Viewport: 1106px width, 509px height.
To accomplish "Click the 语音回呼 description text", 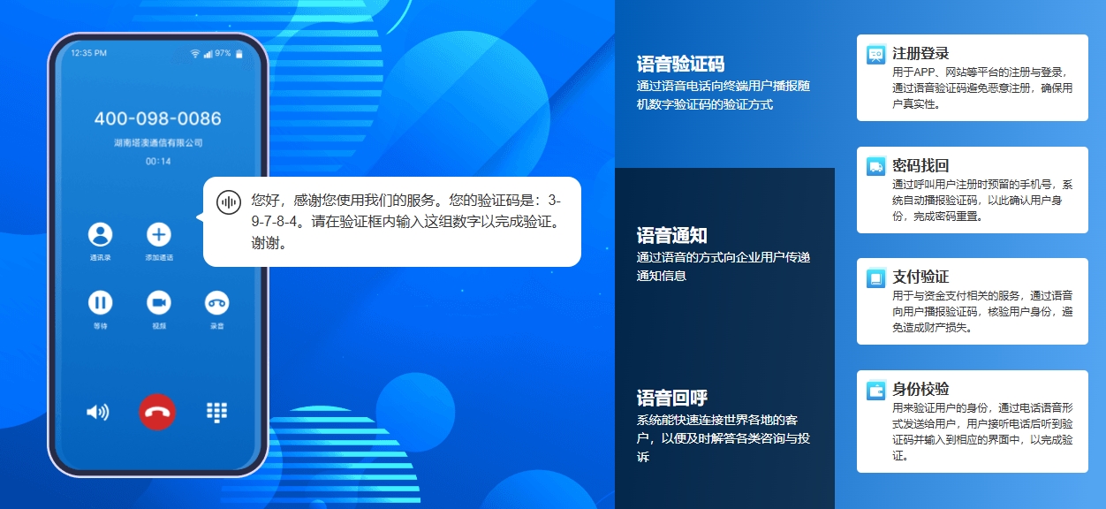I will [x=723, y=438].
